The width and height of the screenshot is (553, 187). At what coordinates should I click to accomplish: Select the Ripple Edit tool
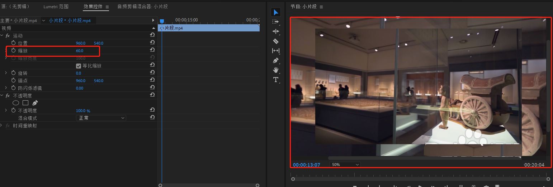(x=275, y=31)
